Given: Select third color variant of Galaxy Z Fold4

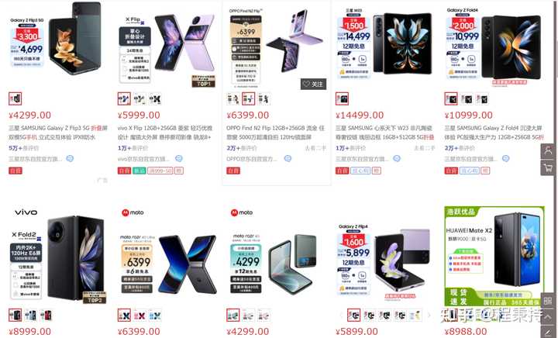Looking at the screenshot, I should (482, 99).
